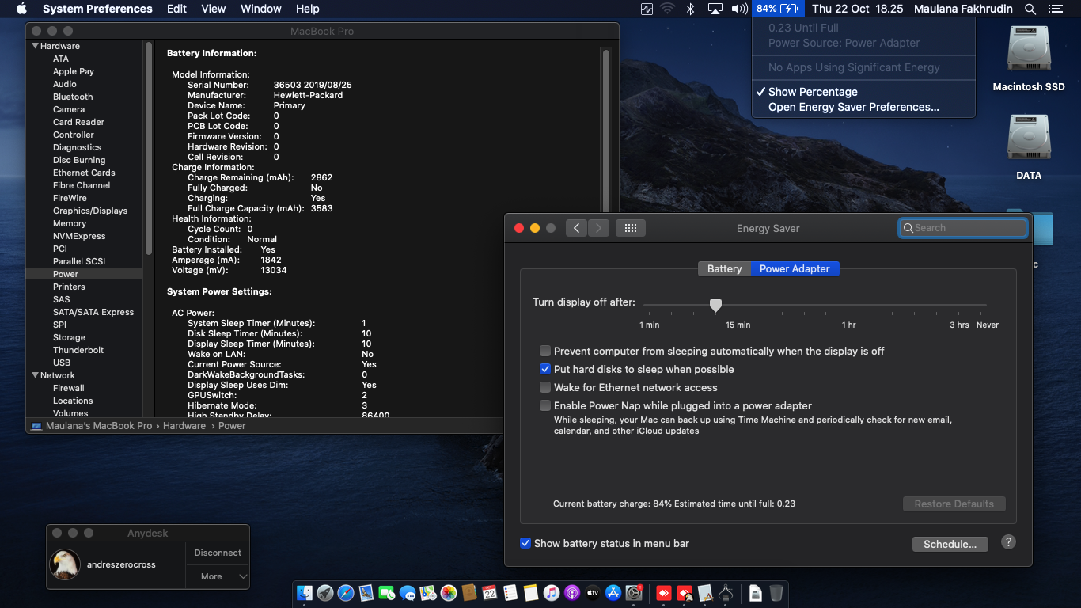Click the display-off slider at 1 hr
Viewport: 1081px width, 608px height.
(848, 305)
